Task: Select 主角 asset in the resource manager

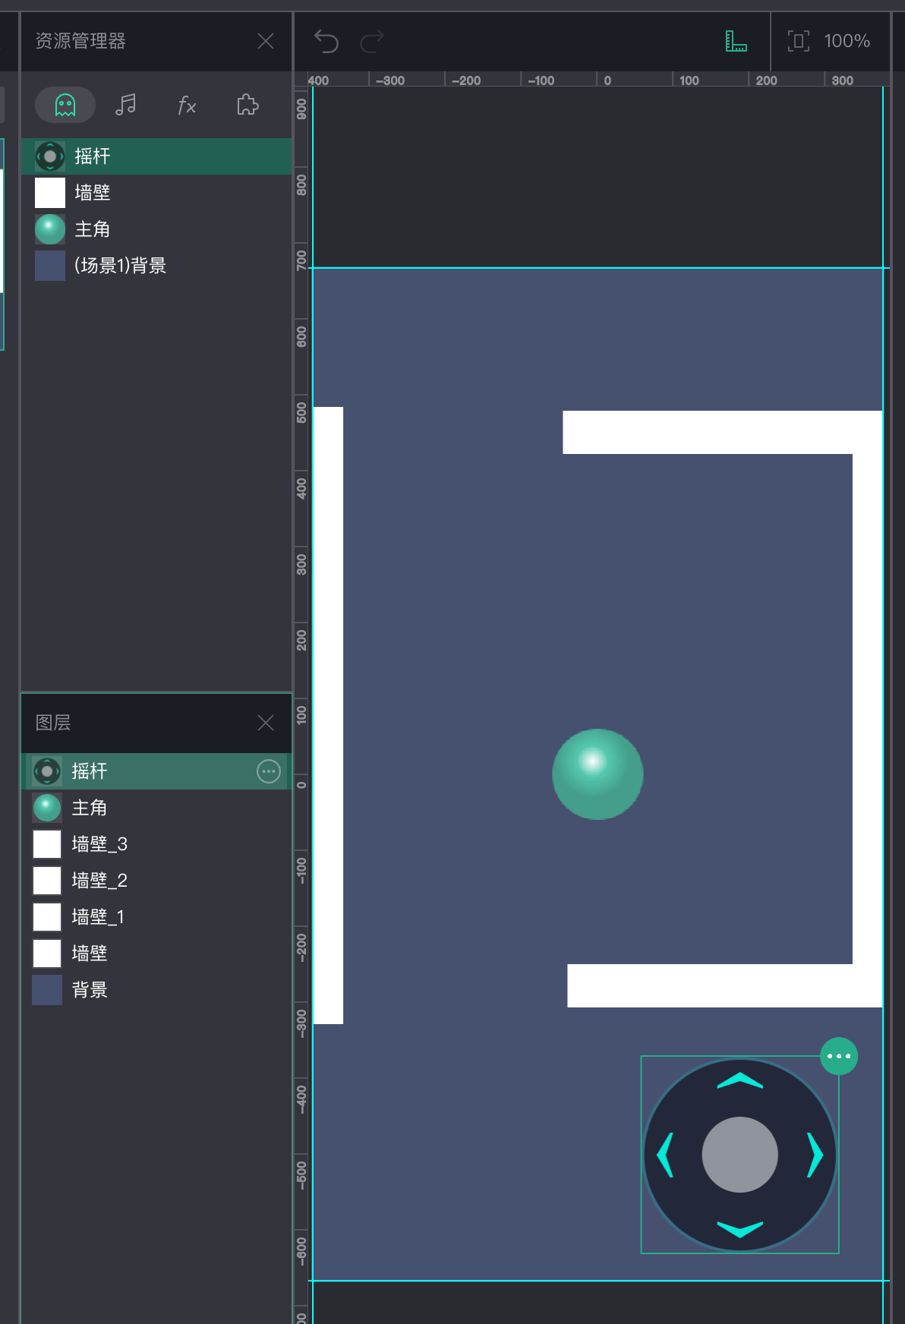Action: point(92,229)
